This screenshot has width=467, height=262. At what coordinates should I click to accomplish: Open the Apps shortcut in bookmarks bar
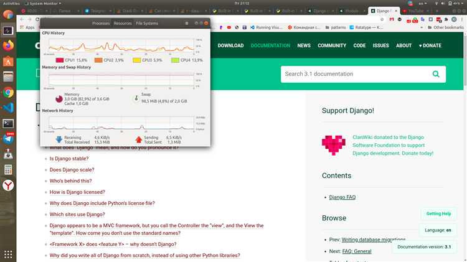click(27, 27)
